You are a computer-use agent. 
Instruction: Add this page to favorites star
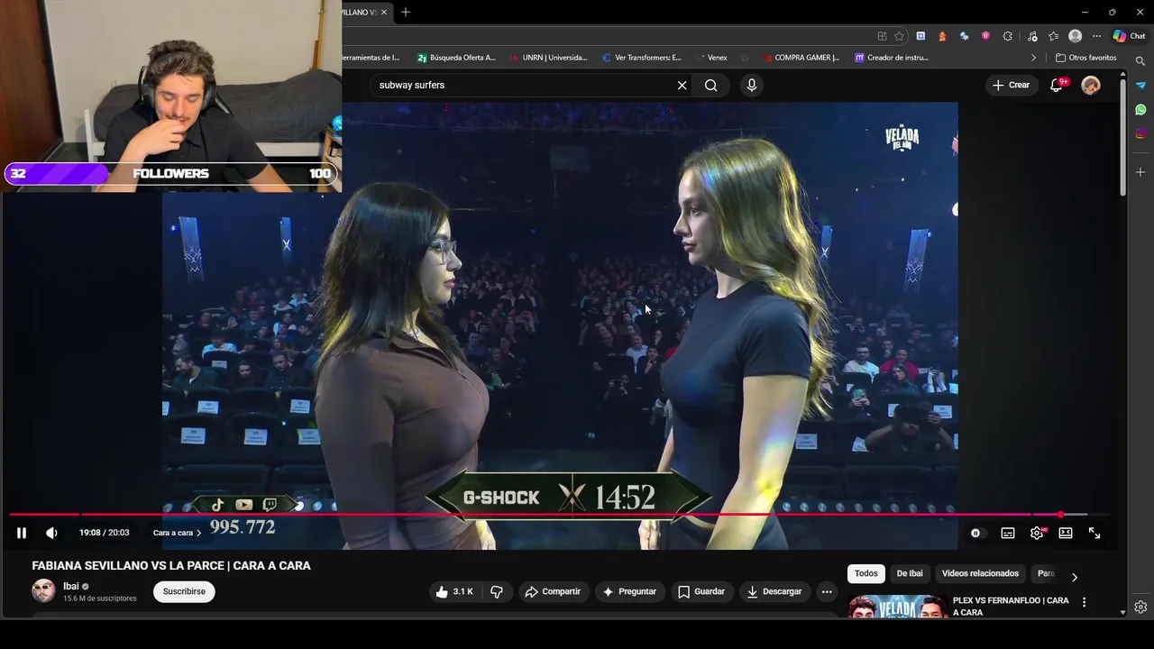pos(899,36)
